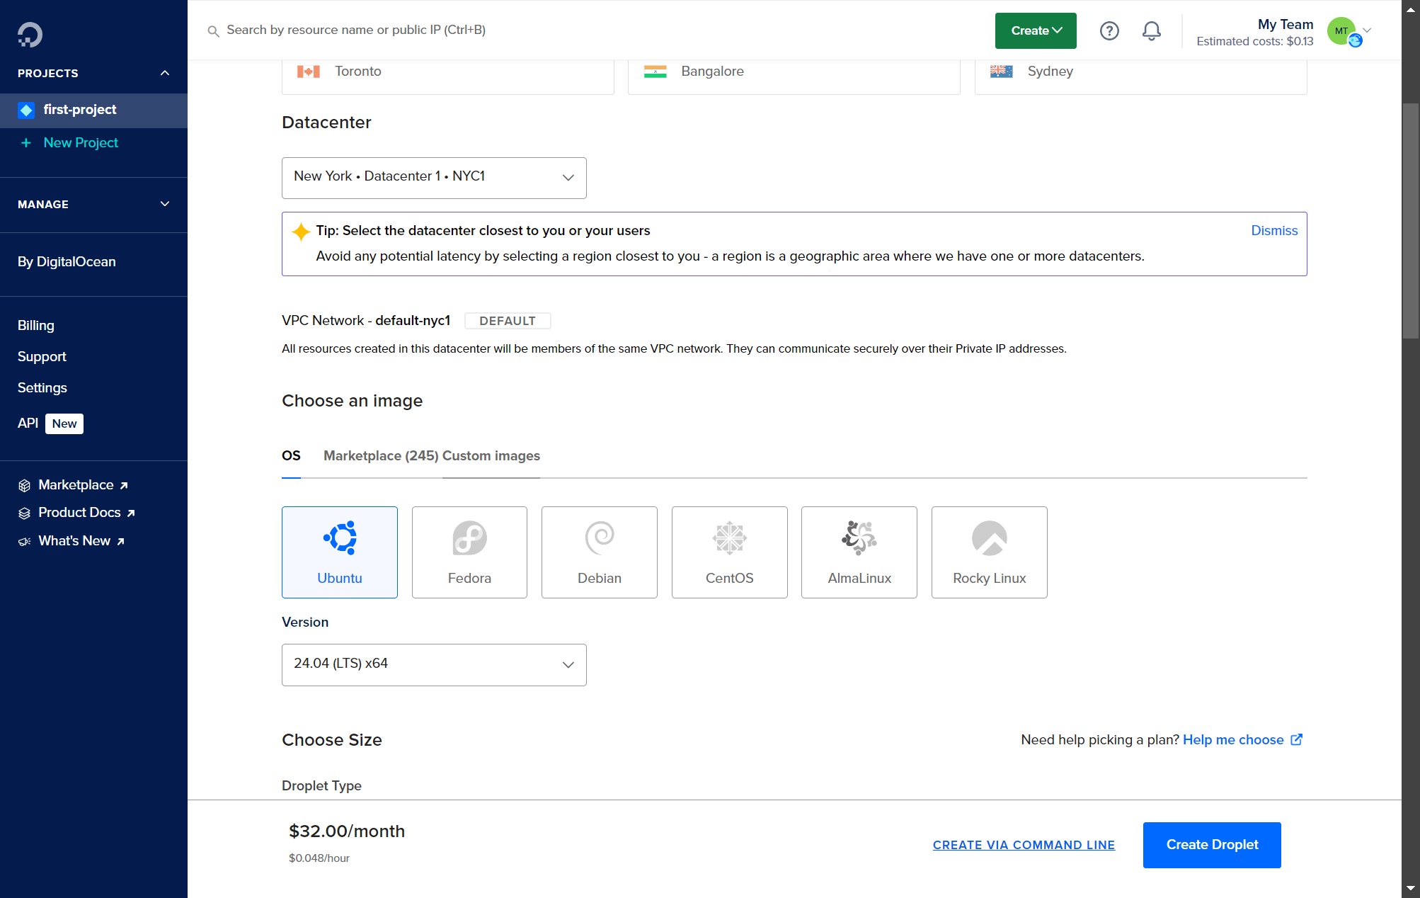Viewport: 1420px width, 898px height.
Task: Open the Marketplace external sidebar link
Action: (x=74, y=485)
